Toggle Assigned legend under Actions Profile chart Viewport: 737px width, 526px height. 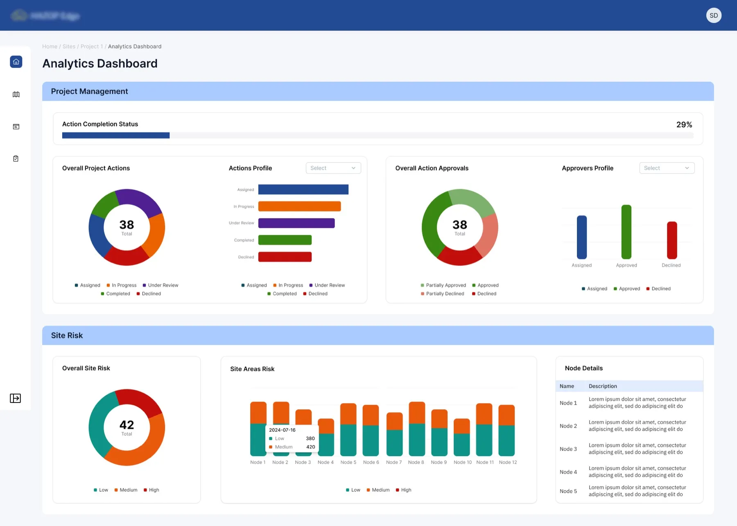pos(254,285)
